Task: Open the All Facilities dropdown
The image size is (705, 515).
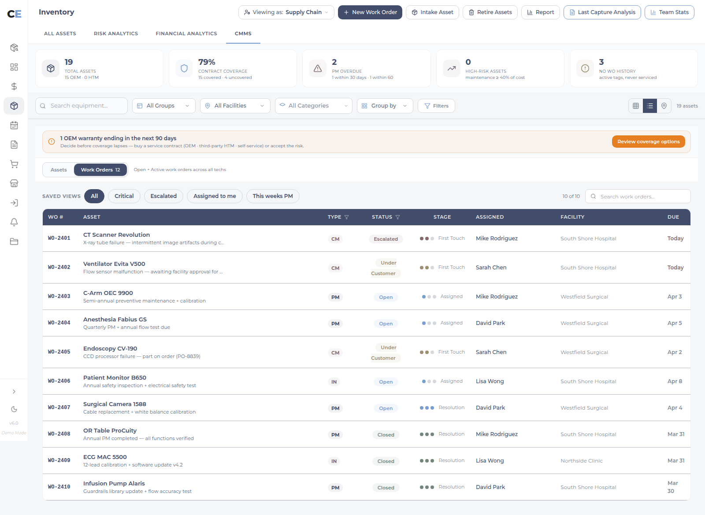Action: (235, 106)
